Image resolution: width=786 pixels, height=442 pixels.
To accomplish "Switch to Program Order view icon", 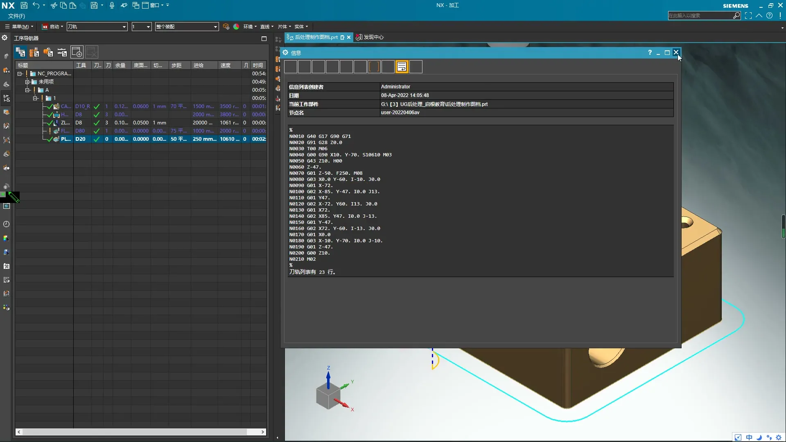I will (x=20, y=52).
